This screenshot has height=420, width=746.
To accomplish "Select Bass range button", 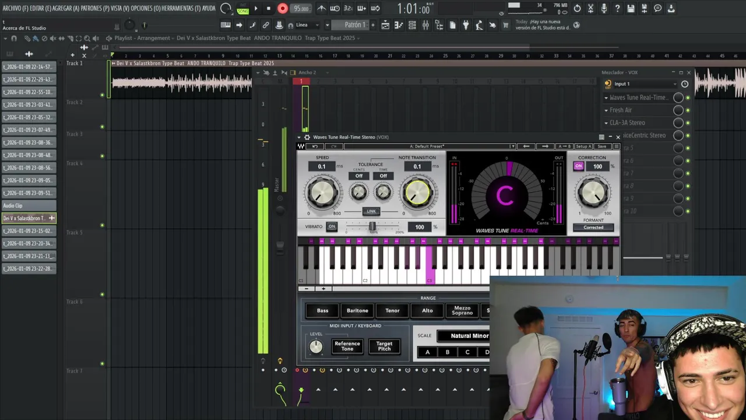I will coord(322,310).
